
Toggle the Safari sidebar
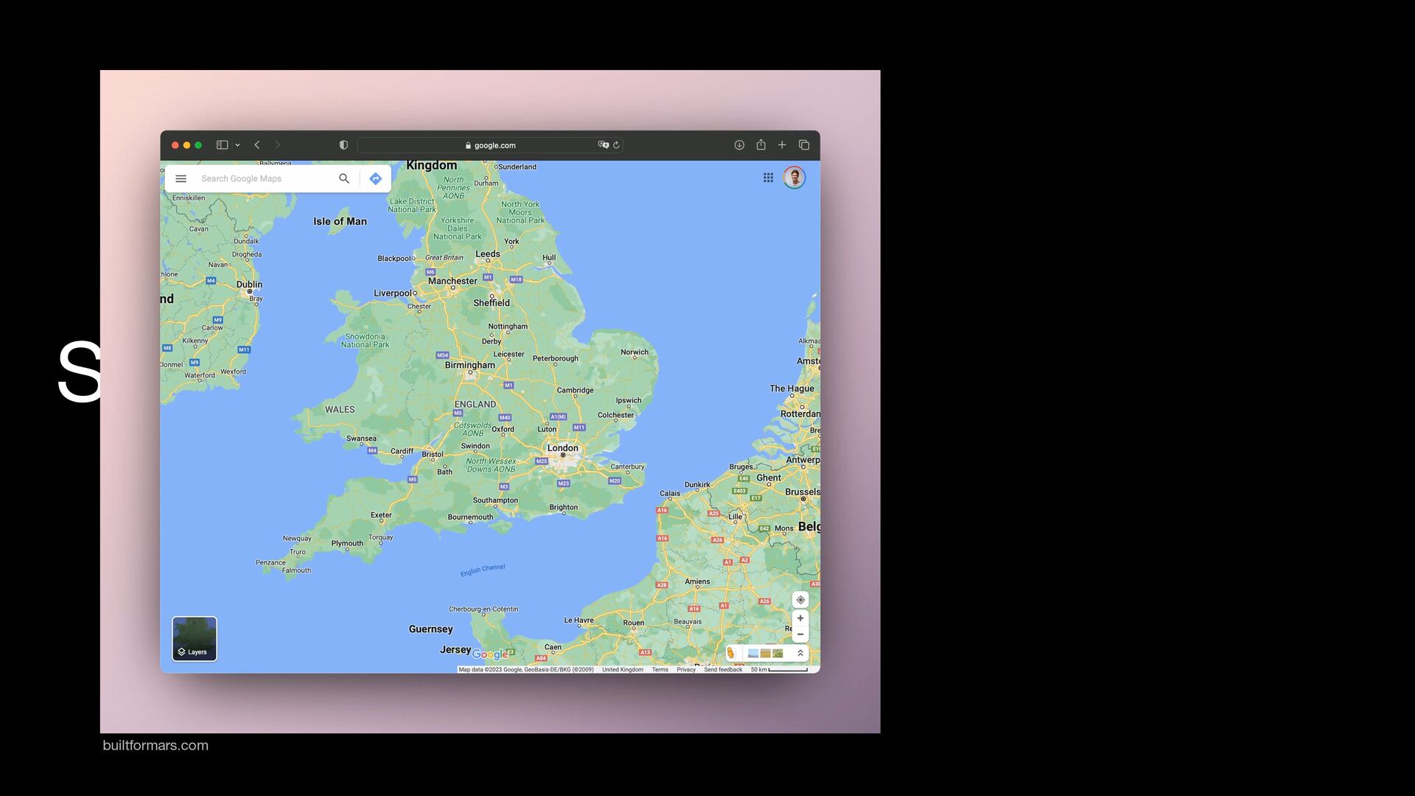[x=222, y=145]
